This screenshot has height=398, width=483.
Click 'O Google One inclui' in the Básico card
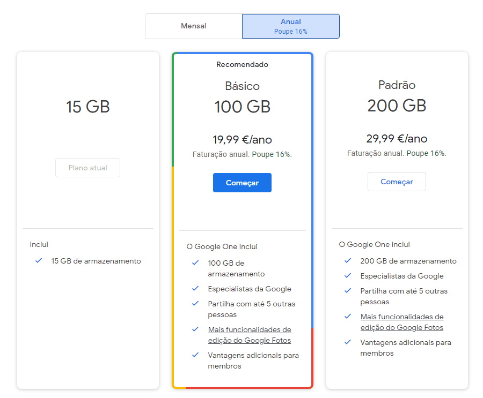click(x=222, y=246)
